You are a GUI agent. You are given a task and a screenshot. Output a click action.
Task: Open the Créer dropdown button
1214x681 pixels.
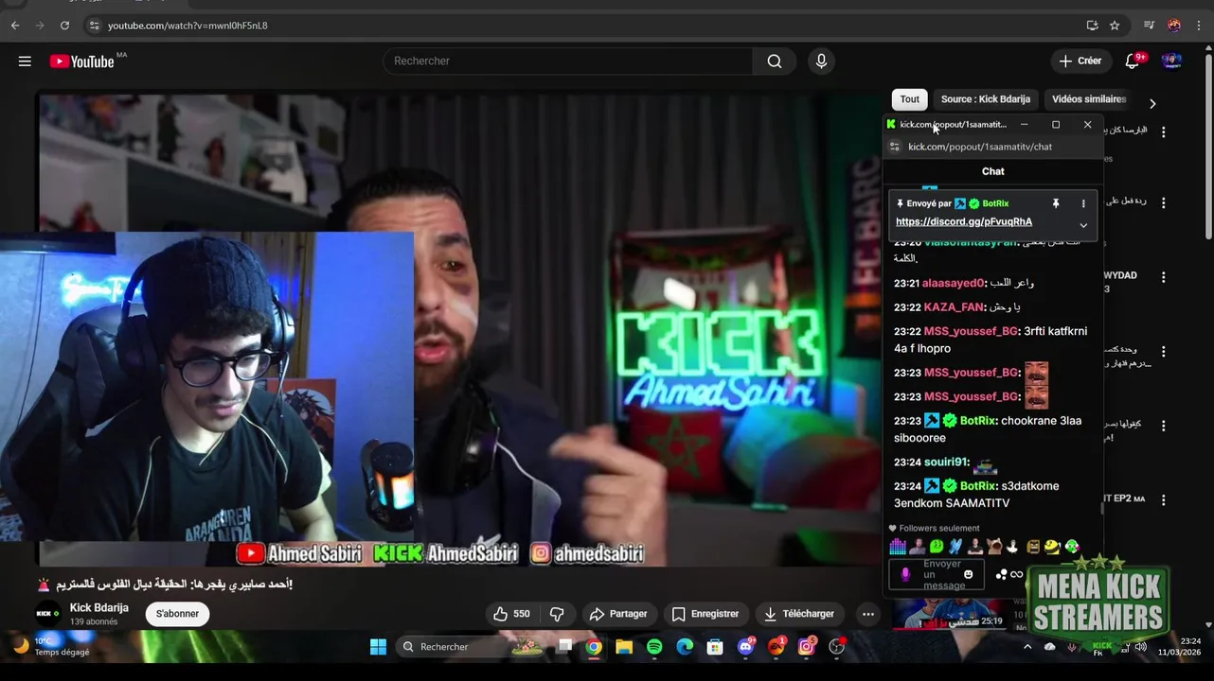pyautogui.click(x=1080, y=61)
